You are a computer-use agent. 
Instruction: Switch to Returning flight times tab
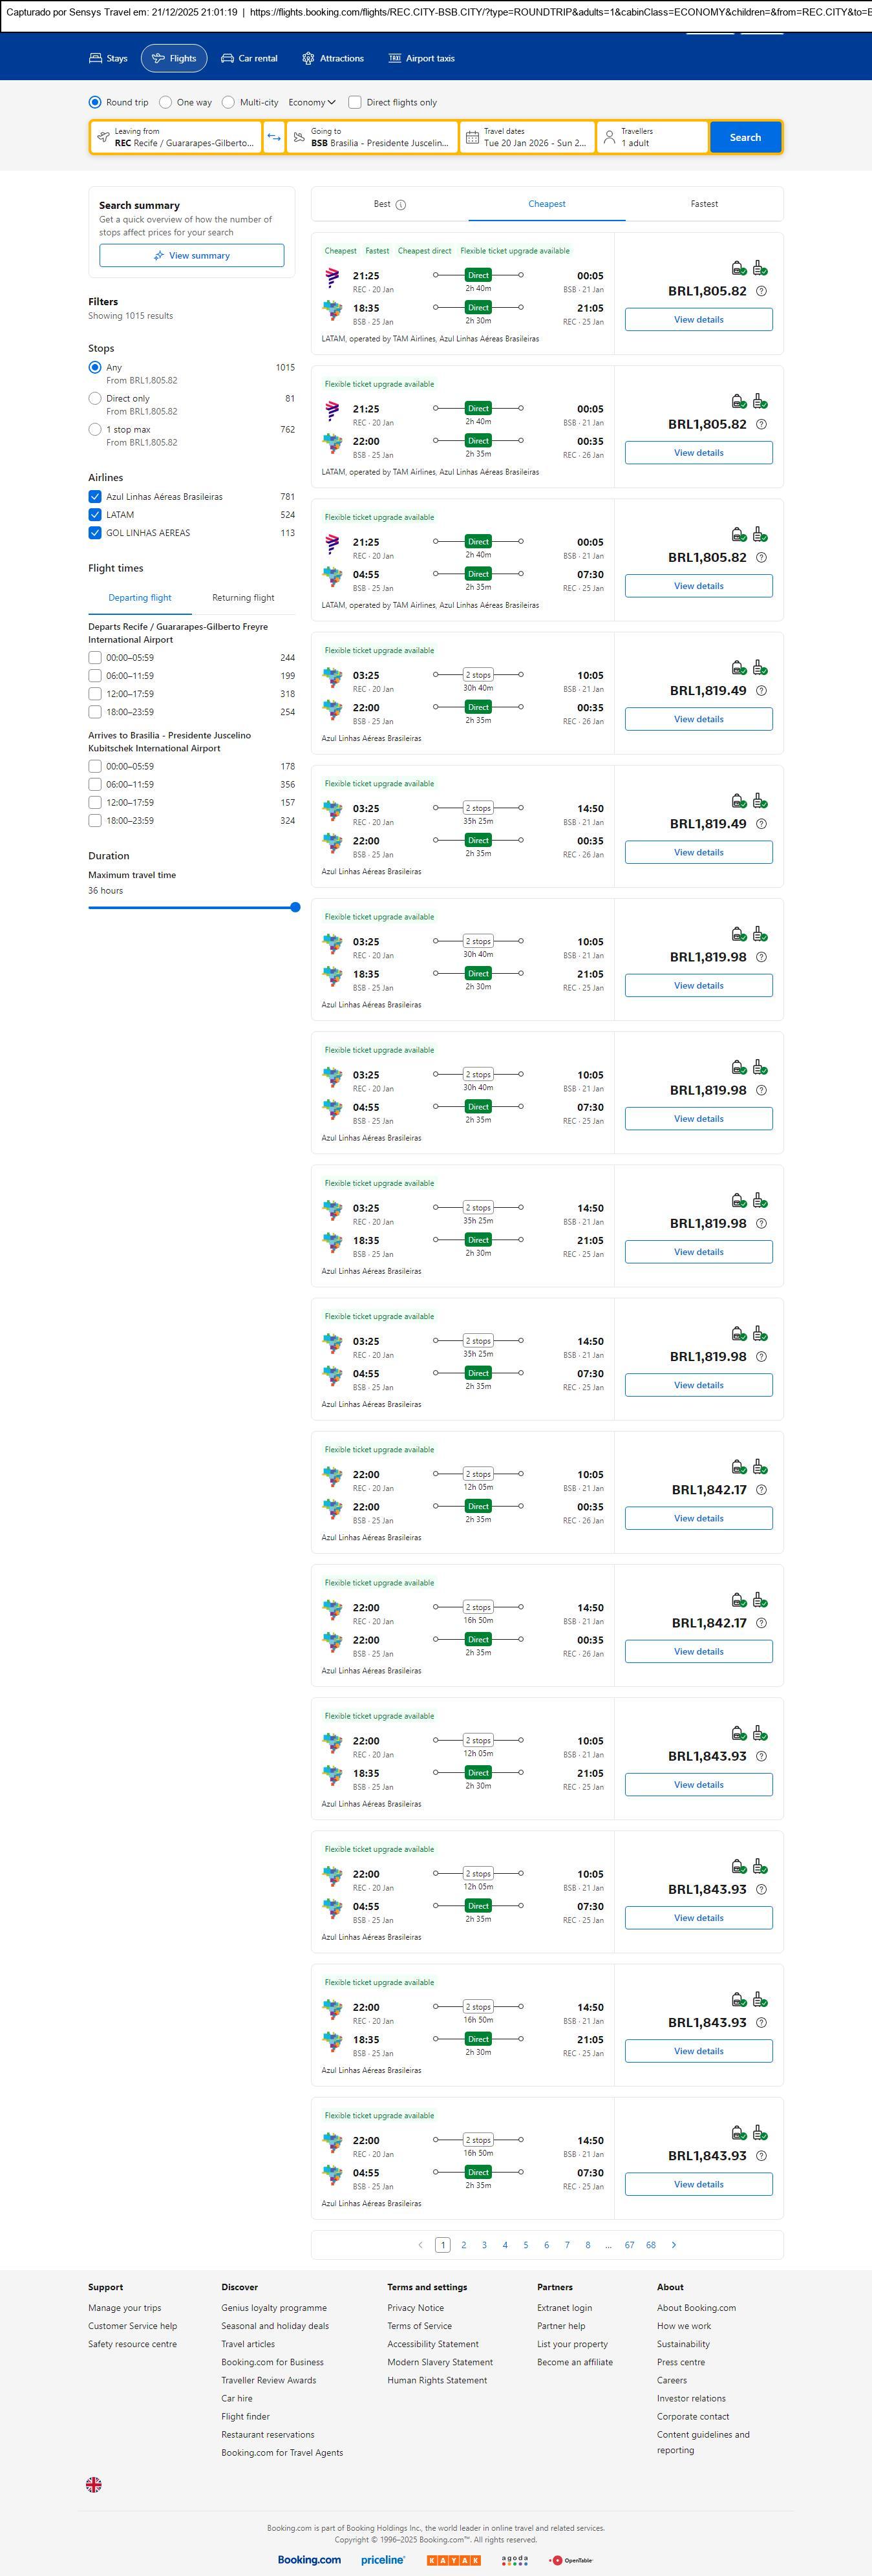coord(243,598)
